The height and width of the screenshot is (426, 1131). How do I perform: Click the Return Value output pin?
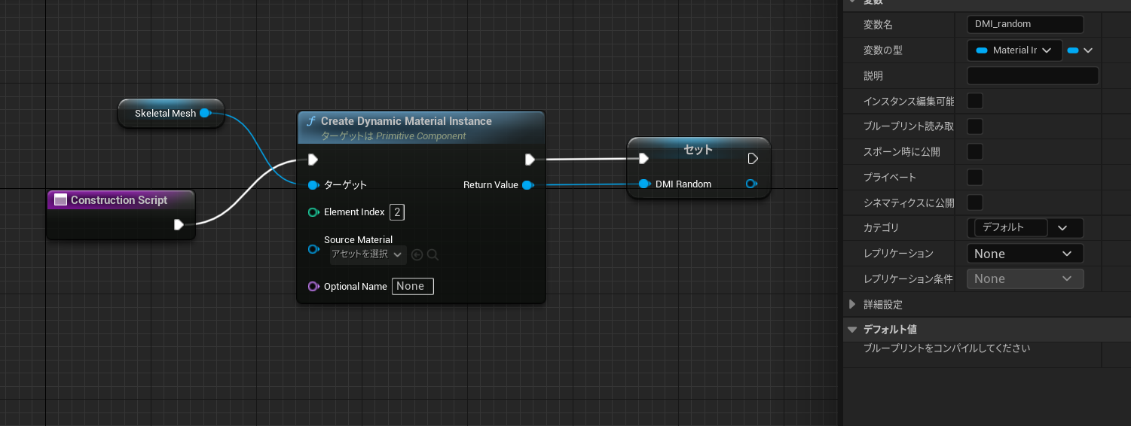(528, 185)
